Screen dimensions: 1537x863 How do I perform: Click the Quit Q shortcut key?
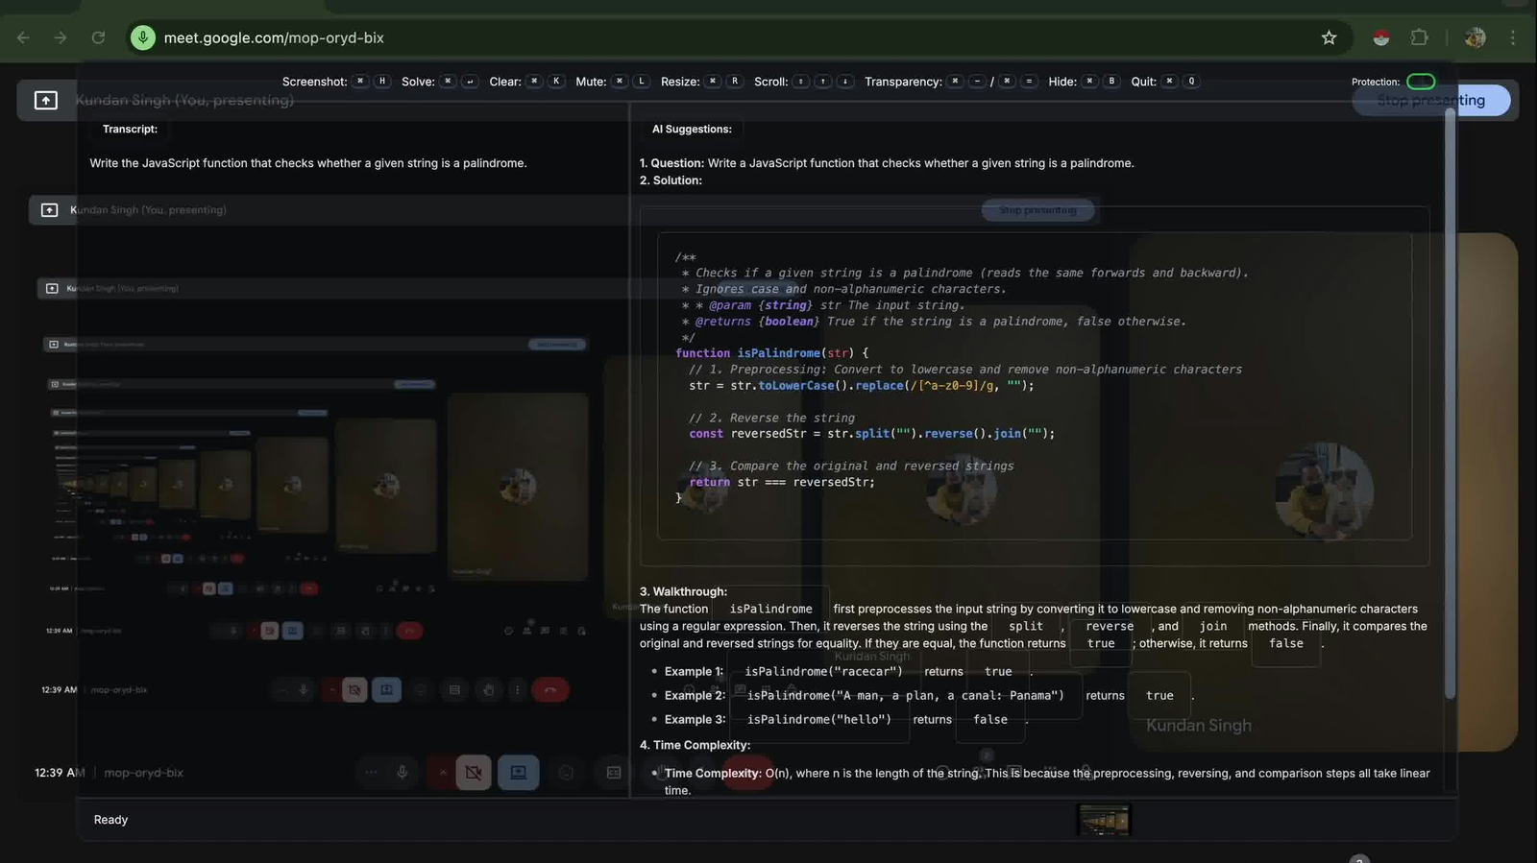pyautogui.click(x=1191, y=82)
